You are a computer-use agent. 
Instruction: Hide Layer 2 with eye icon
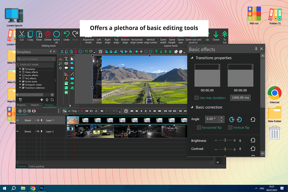[x=18, y=131]
